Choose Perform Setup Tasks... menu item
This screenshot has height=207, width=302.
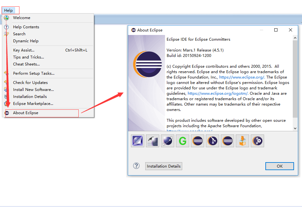pos(48,73)
